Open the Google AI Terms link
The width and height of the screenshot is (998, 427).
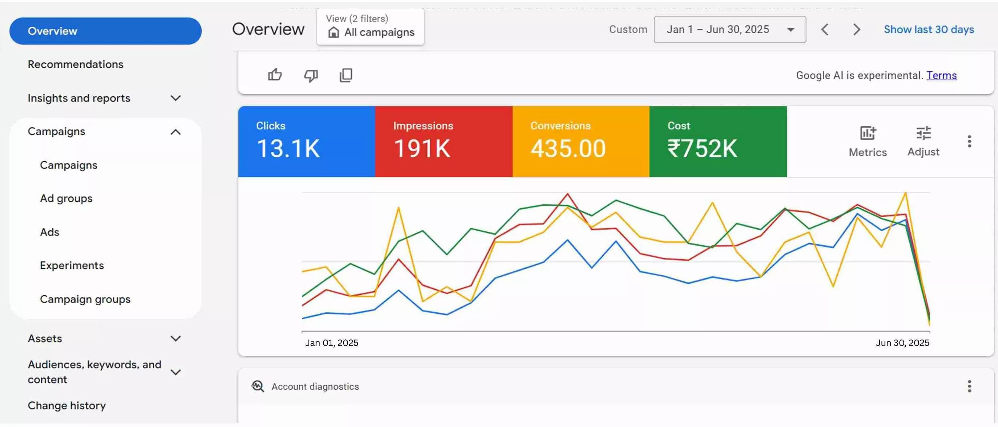coord(941,75)
